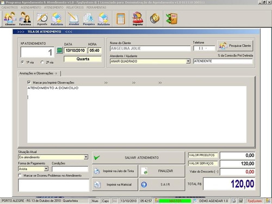Click the Nome do Cliente field
The width and height of the screenshot is (272, 204).
[x=150, y=48]
